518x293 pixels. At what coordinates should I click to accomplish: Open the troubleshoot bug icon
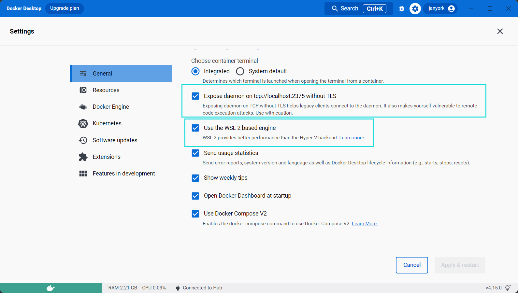pyautogui.click(x=402, y=9)
